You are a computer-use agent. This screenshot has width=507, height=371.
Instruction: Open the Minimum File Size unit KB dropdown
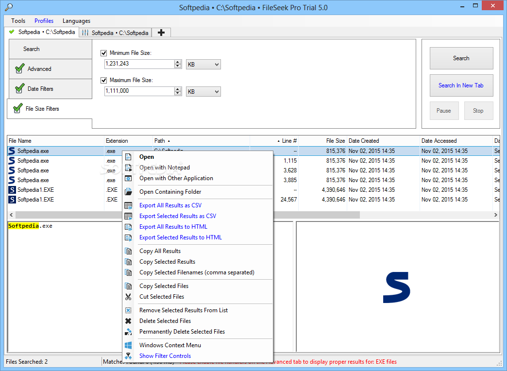click(x=203, y=65)
